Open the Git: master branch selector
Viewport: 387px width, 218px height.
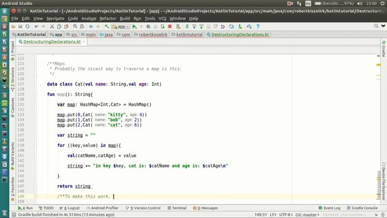coord(307,215)
